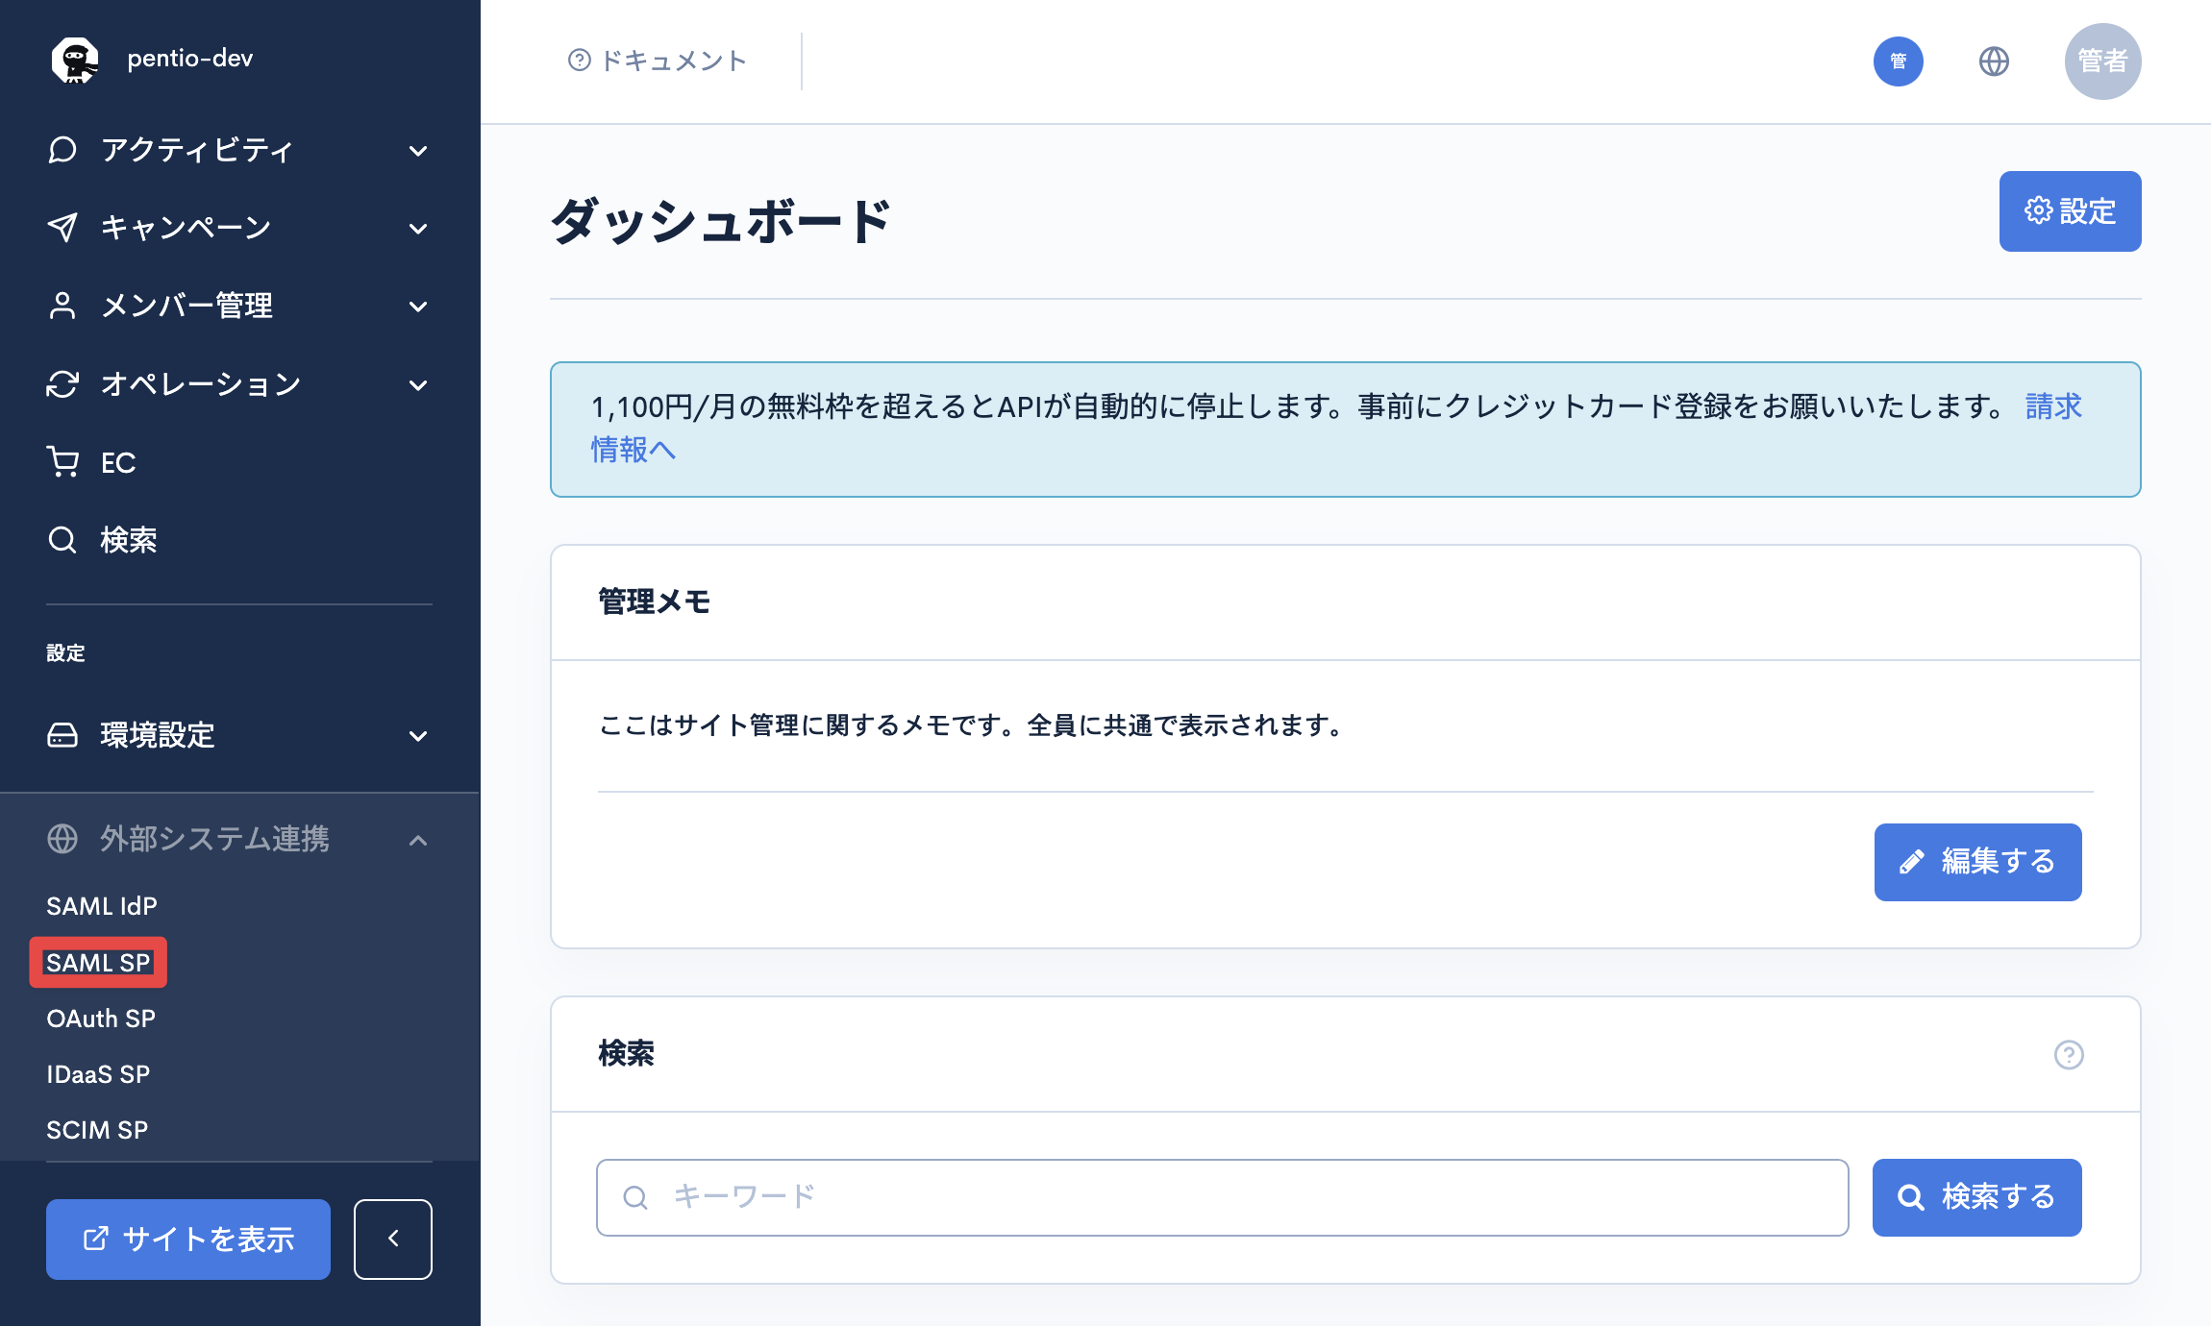Click the pentio-dev site name
This screenshot has height=1326, width=2211.
pos(190,59)
